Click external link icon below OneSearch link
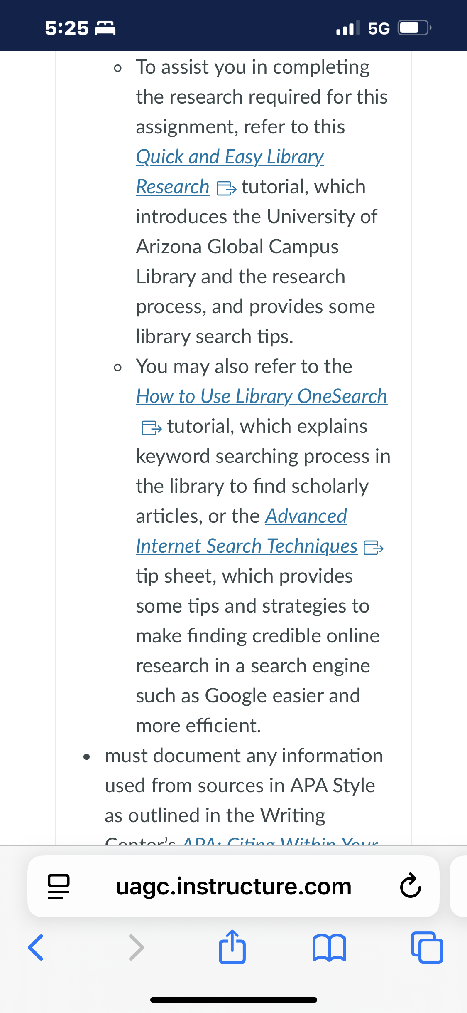The image size is (467, 1013). 152,428
